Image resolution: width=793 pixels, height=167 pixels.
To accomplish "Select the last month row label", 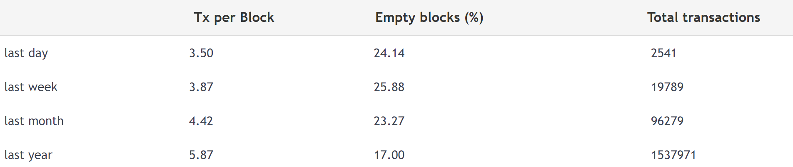I will click(x=34, y=121).
